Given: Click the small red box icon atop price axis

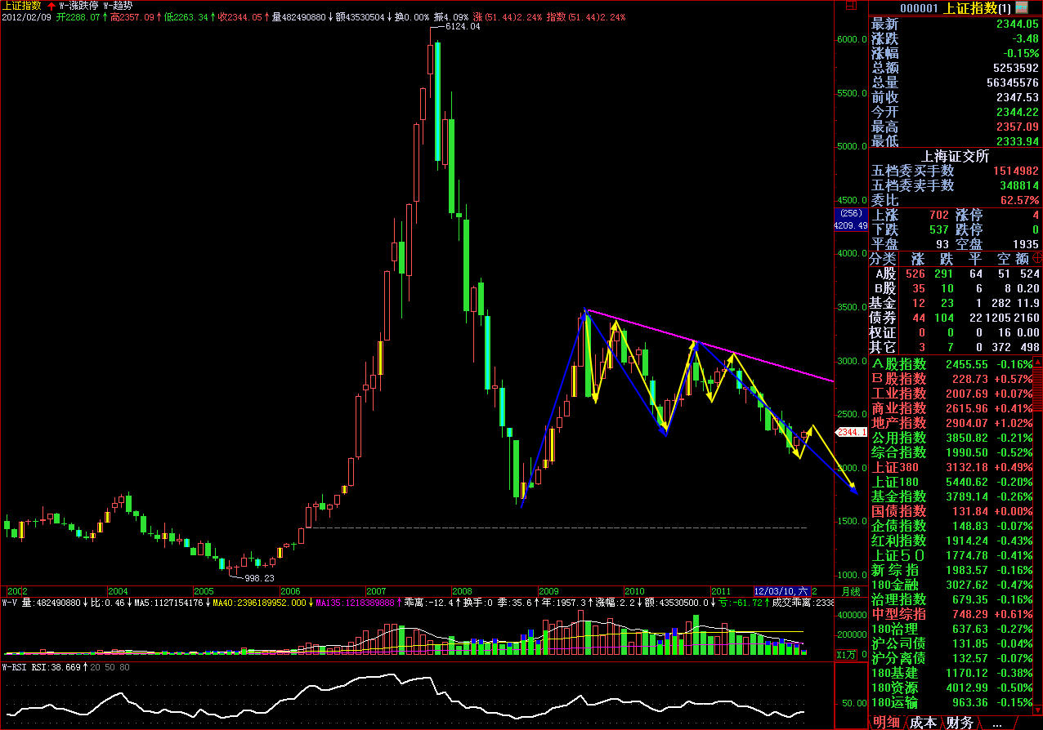Looking at the screenshot, I should click(x=851, y=5).
